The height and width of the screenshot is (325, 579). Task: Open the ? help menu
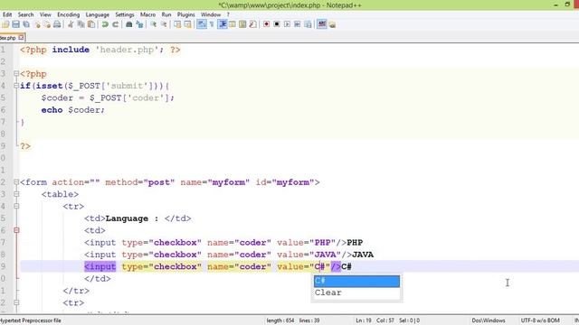(228, 14)
